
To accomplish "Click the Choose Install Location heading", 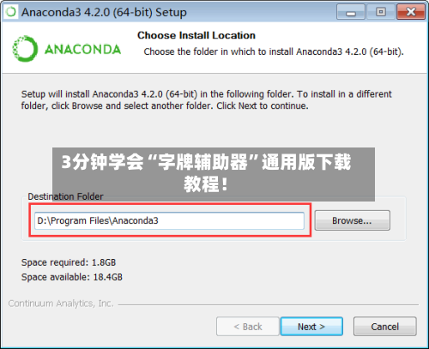I will pyautogui.click(x=196, y=35).
